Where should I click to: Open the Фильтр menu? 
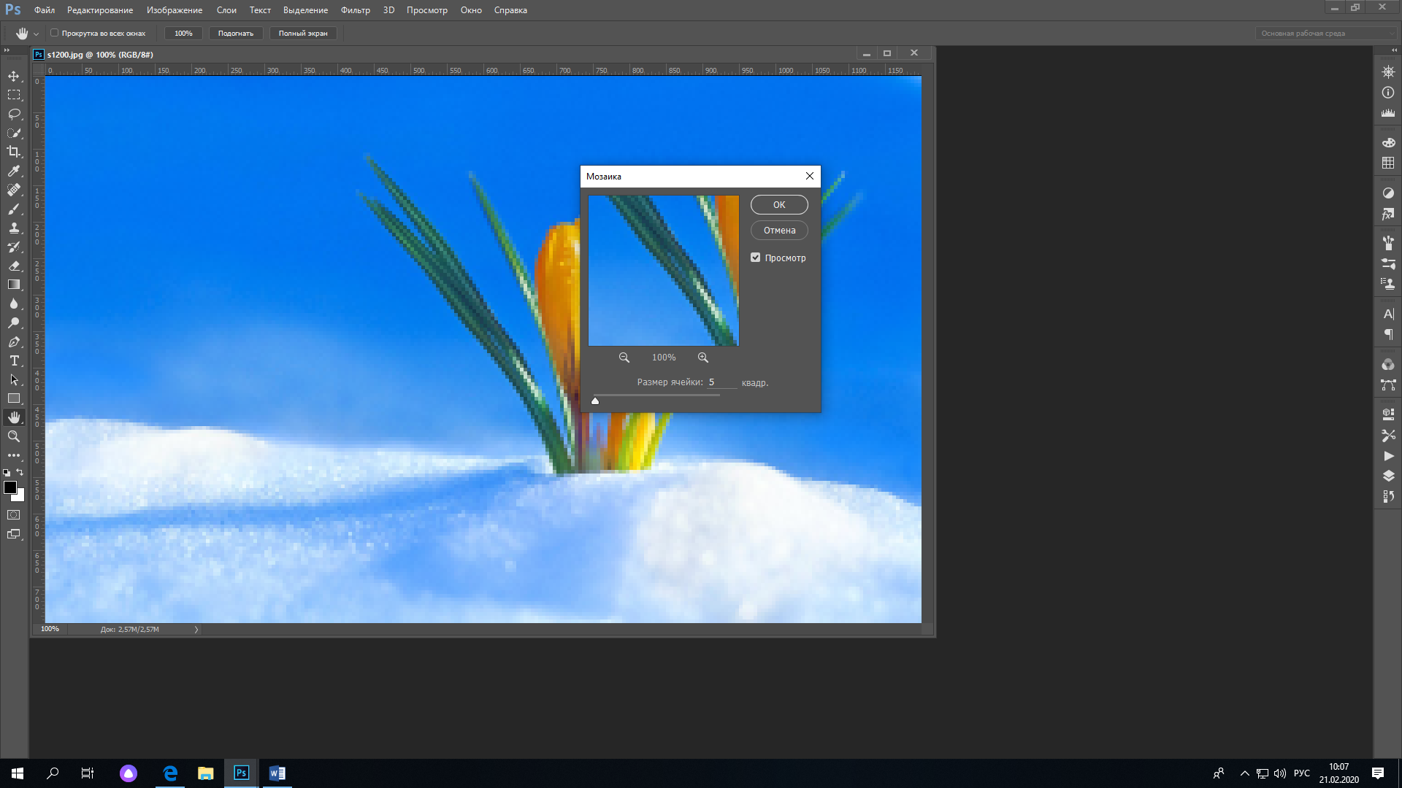[355, 10]
